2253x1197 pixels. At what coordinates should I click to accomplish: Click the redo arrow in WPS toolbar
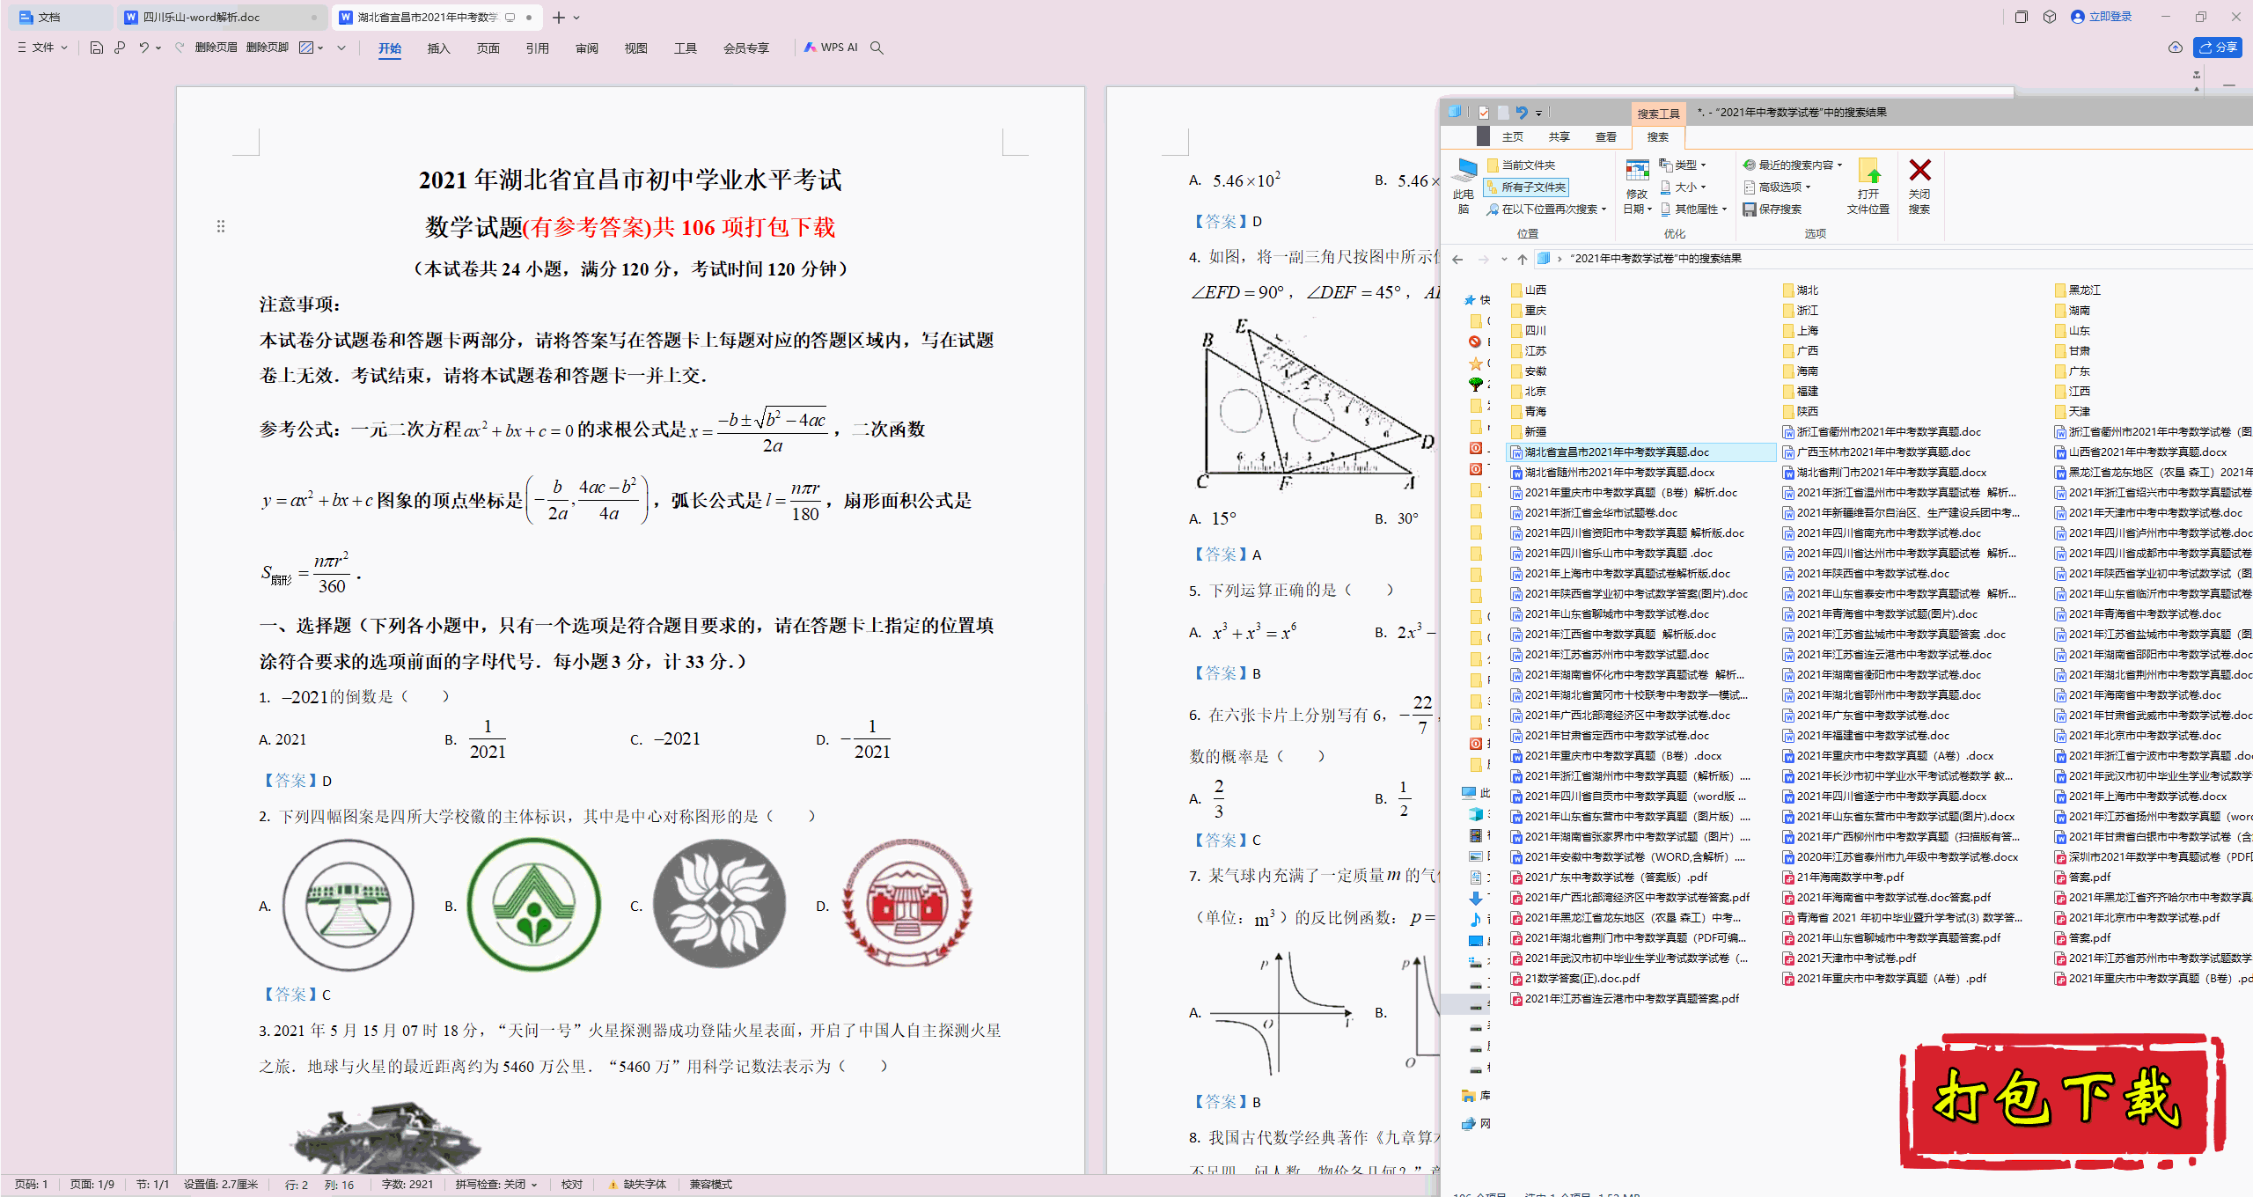click(x=180, y=48)
